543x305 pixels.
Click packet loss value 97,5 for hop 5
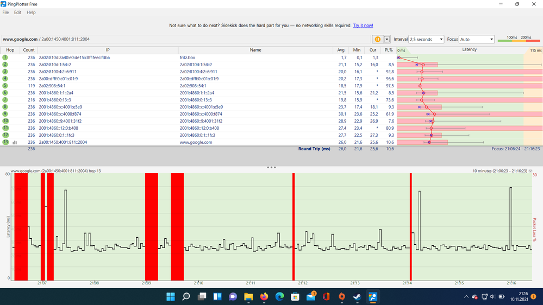pyautogui.click(x=390, y=86)
